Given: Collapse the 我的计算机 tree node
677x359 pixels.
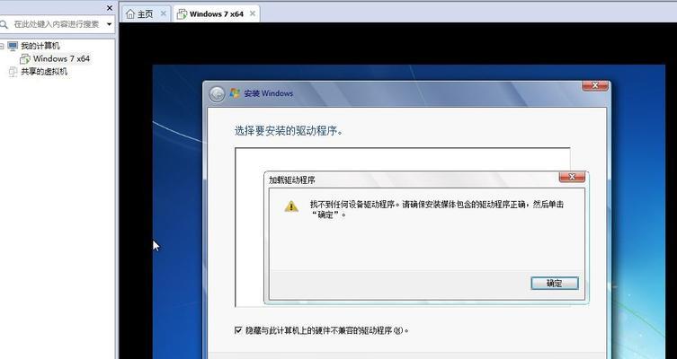Looking at the screenshot, I should pyautogui.click(x=2, y=46).
